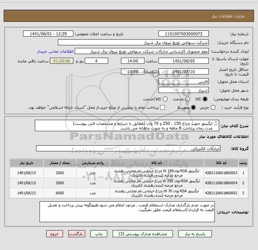Select the کالا radio button

coord(205,99)
